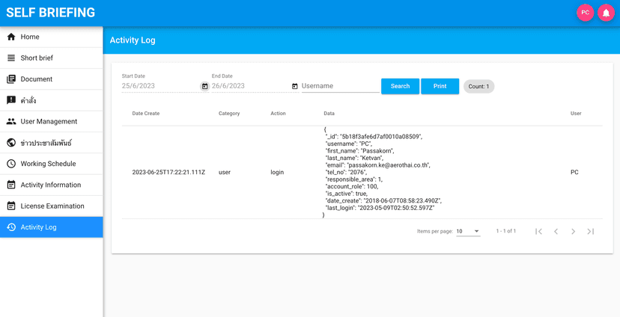This screenshot has height=317, width=620.
Task: Expand the items per page dropdown
Action: tap(468, 232)
